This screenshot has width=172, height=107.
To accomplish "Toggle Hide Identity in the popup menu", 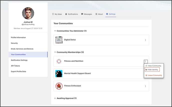I will pos(152,69).
